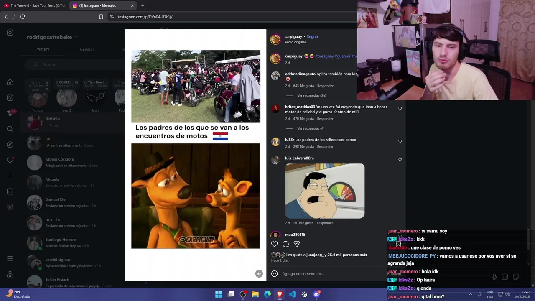Click Responder under lu83r's comment

click(325, 147)
